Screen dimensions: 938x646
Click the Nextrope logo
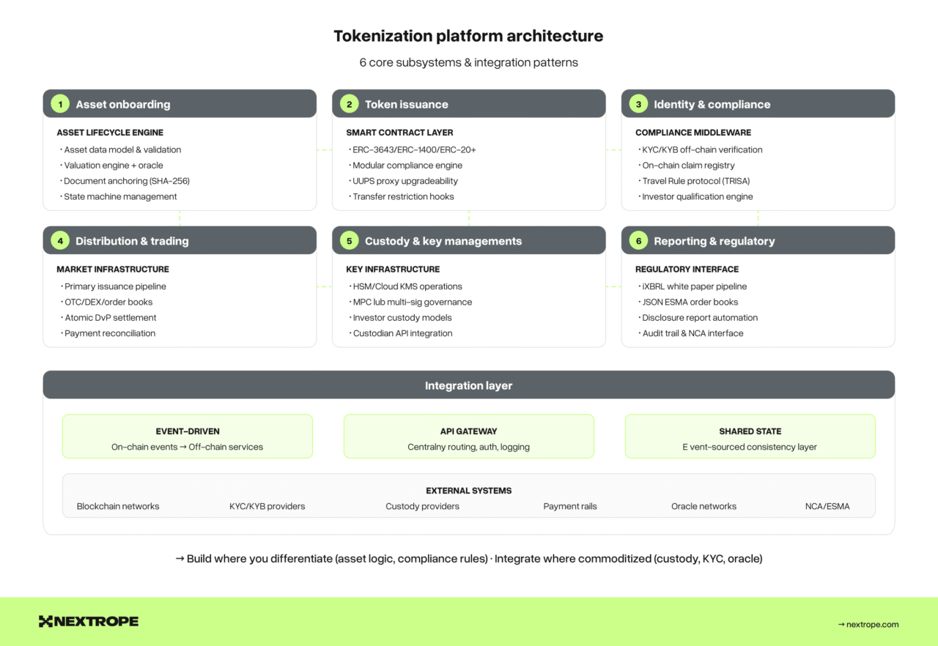click(x=89, y=621)
